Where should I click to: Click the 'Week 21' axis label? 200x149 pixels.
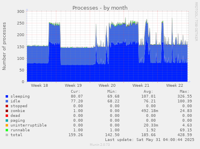click(141, 86)
